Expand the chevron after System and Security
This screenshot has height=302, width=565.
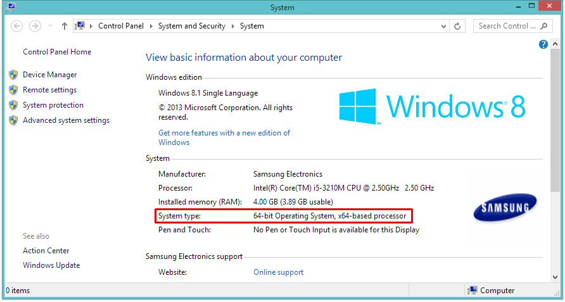pyautogui.click(x=232, y=26)
